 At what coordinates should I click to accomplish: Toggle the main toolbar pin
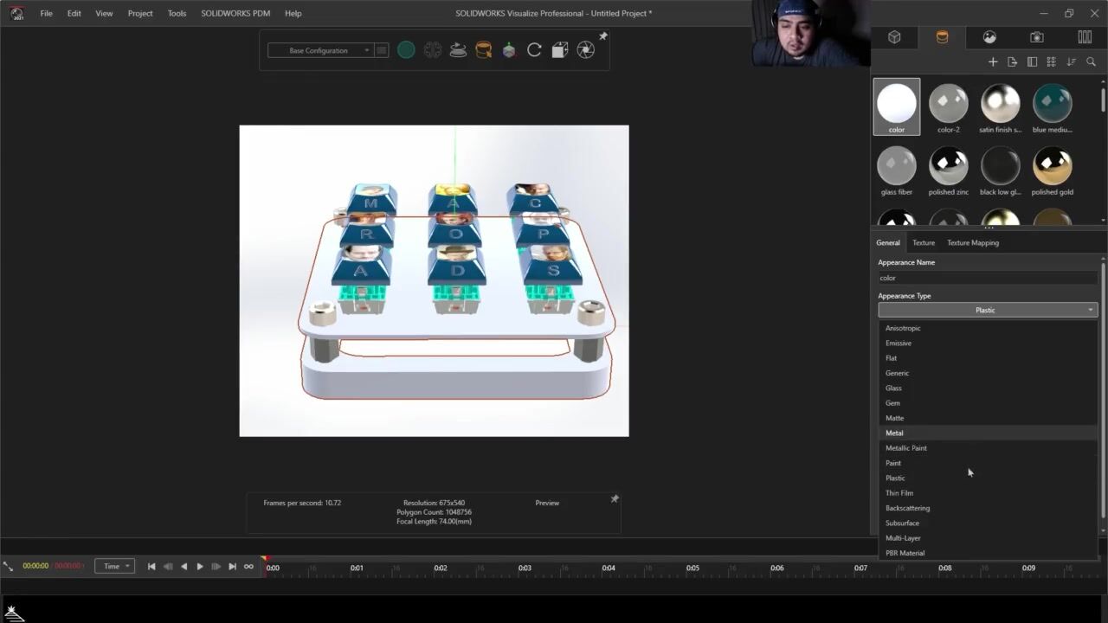(x=603, y=36)
